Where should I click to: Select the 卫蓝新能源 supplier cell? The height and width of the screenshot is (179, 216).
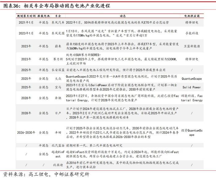click(x=192, y=46)
